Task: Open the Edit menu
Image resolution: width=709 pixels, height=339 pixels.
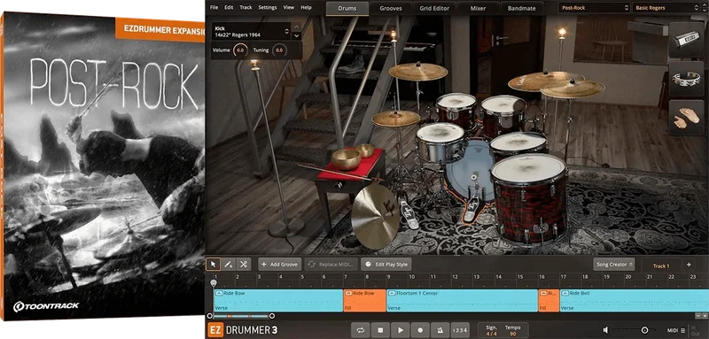Action: [229, 8]
